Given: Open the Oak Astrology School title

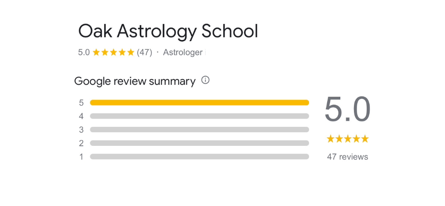Looking at the screenshot, I should (x=168, y=31).
